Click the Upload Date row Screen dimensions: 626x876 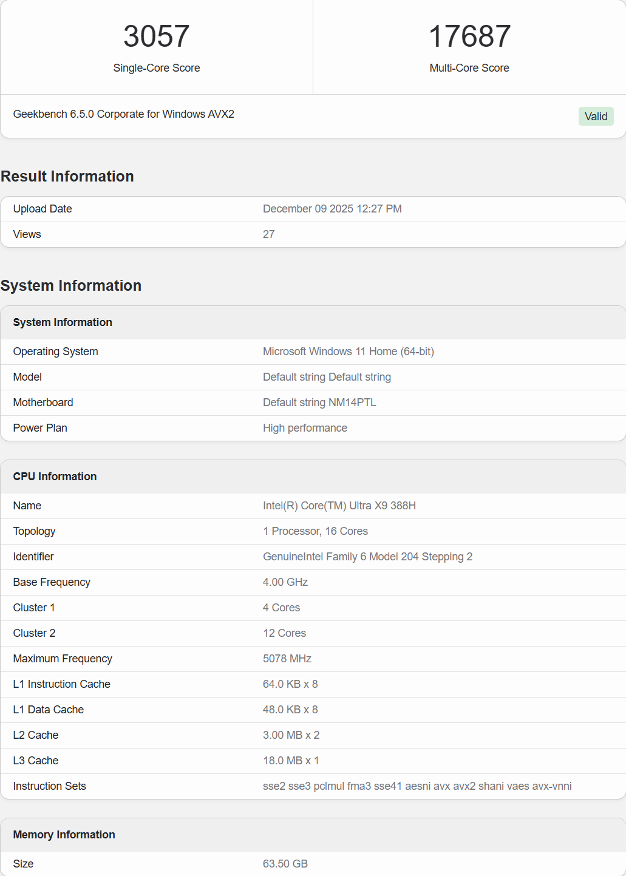pyautogui.click(x=42, y=209)
